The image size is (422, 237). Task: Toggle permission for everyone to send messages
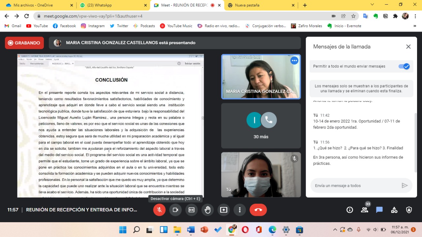[404, 66]
